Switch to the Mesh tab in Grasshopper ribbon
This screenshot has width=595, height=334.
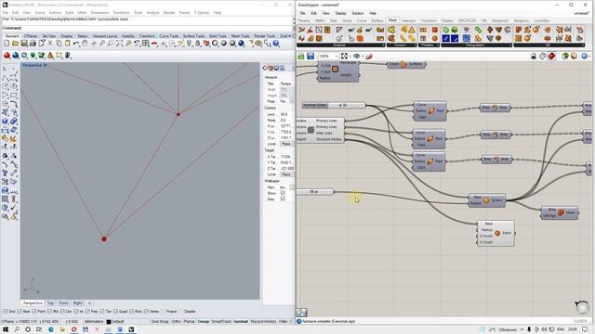392,20
